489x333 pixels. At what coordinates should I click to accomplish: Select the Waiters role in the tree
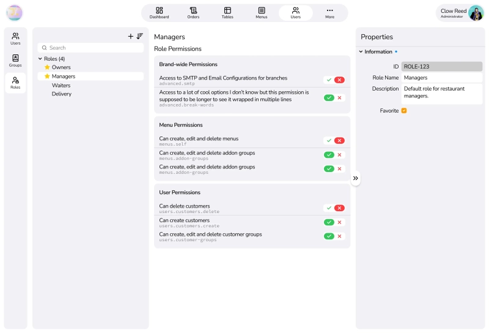[61, 86]
